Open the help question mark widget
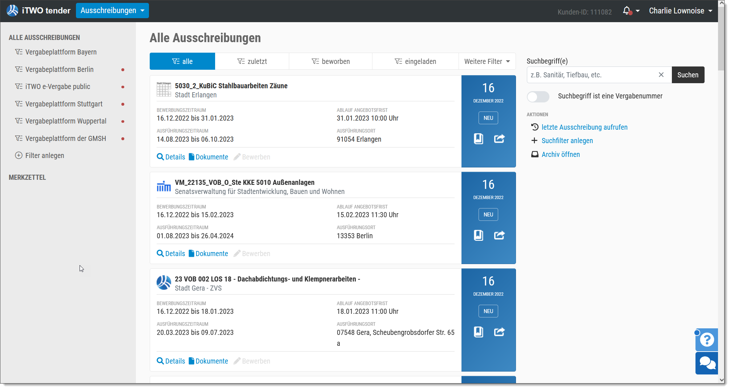Viewport: 730px width, 389px height. click(x=707, y=340)
